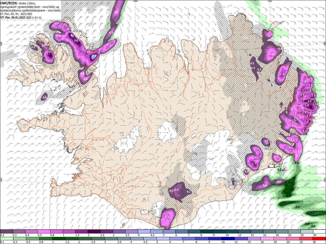Select the 'slydda/snjókoma' legend description line
This screenshot has height=244, width=326.
pyautogui.click(x=30, y=10)
